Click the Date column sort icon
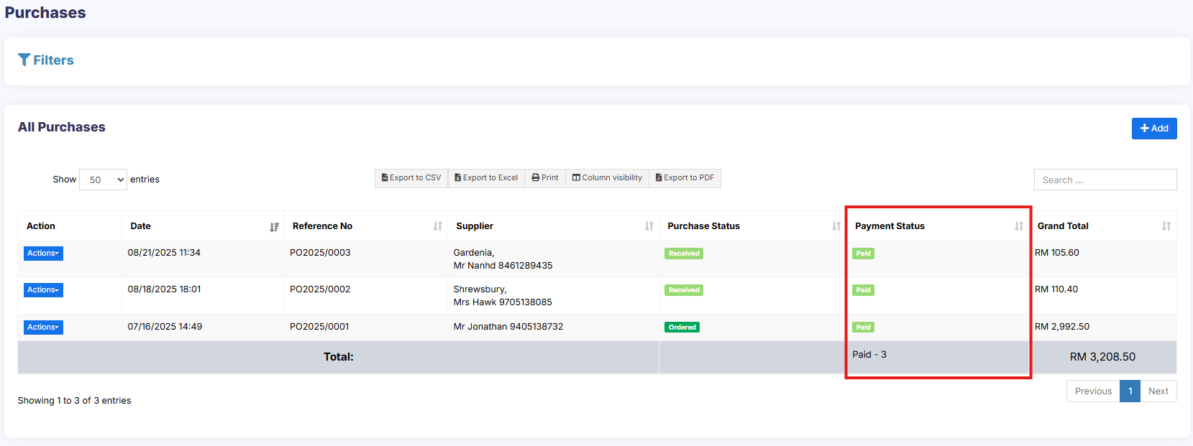 click(274, 227)
